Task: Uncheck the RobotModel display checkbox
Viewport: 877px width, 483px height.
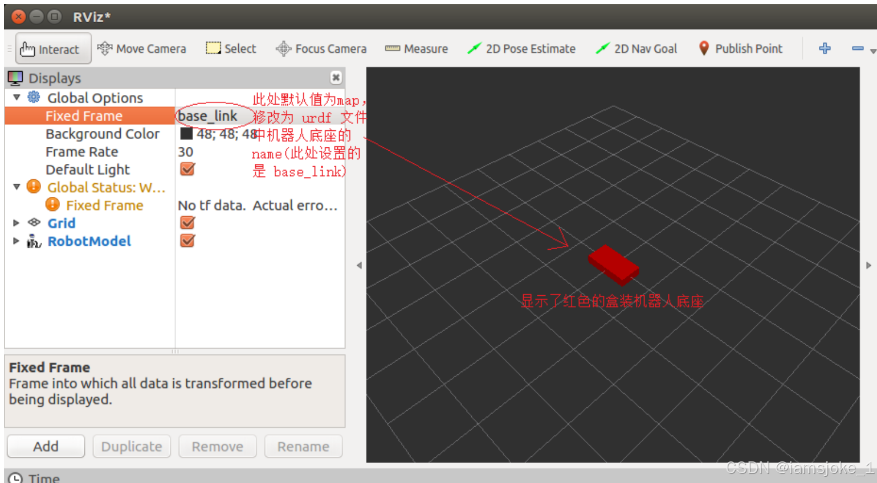Action: point(187,241)
